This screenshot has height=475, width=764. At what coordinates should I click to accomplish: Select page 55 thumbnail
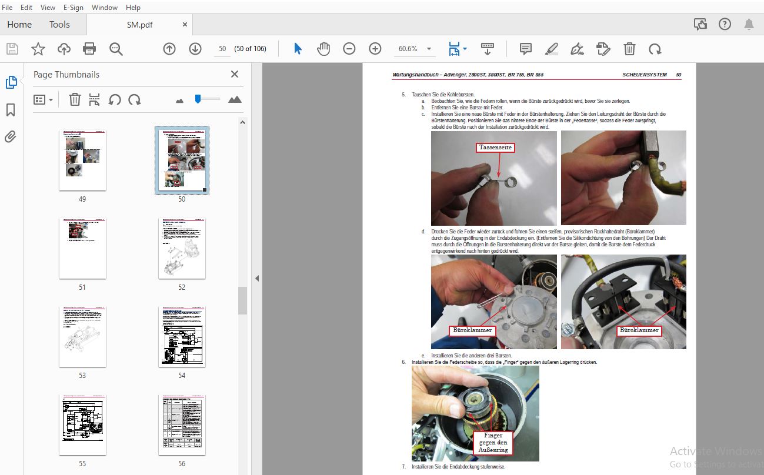point(82,425)
